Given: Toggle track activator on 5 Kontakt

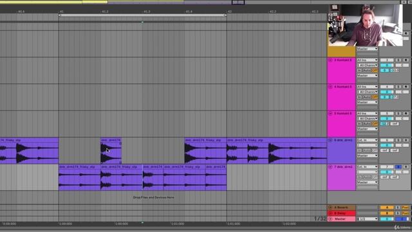Looking at the screenshot, I should coord(387,113).
